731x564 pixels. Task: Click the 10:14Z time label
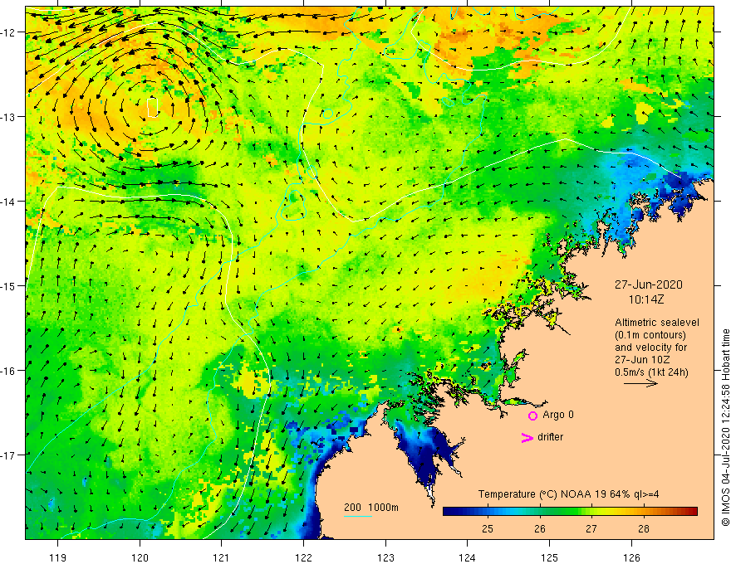click(x=646, y=299)
